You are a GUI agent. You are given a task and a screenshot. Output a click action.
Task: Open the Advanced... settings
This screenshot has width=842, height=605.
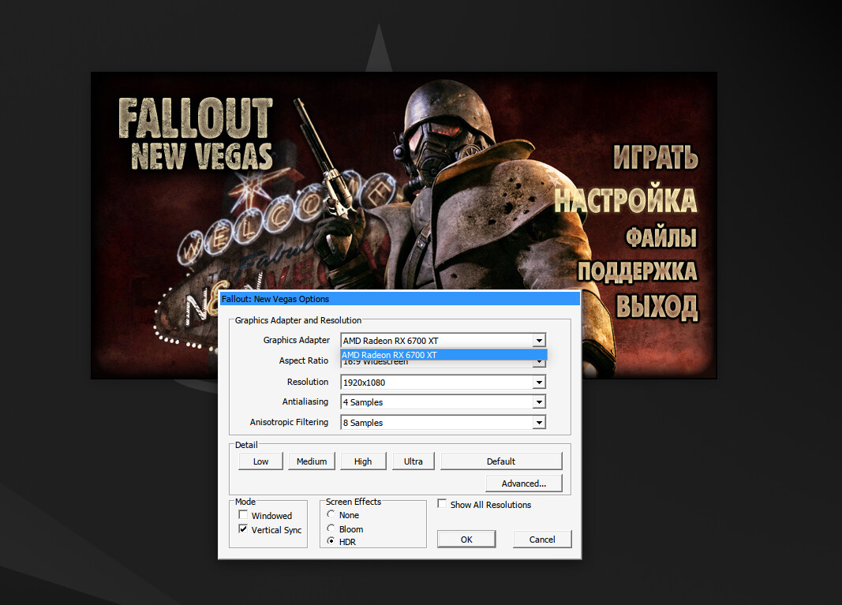coord(523,484)
